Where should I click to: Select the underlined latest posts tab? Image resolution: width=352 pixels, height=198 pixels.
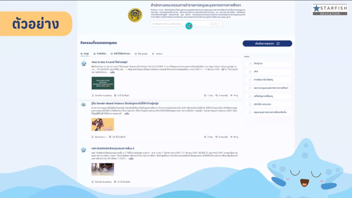(85, 54)
